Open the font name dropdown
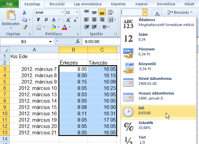The width and height of the screenshot is (199, 144). click(62, 12)
